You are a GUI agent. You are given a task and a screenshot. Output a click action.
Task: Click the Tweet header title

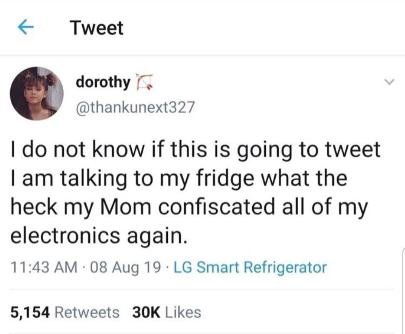click(97, 28)
